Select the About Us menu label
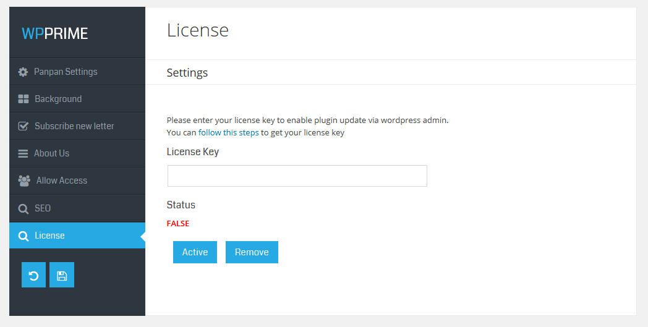Screen dimensions: 648x327 coord(51,153)
